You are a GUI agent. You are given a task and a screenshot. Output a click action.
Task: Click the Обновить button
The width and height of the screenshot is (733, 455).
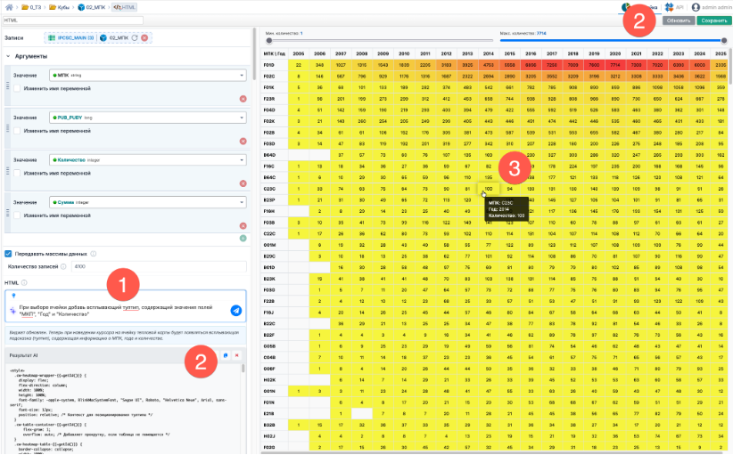(677, 20)
